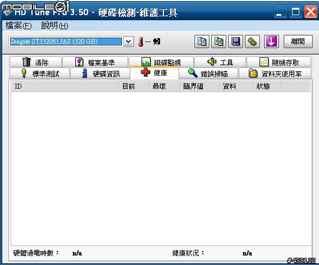Close the HD Tune Pro window
The height and width of the screenshot is (265, 319).
311,12
